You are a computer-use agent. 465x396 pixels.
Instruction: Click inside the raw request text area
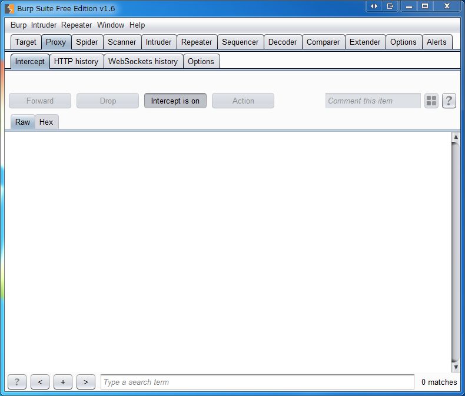(x=228, y=252)
